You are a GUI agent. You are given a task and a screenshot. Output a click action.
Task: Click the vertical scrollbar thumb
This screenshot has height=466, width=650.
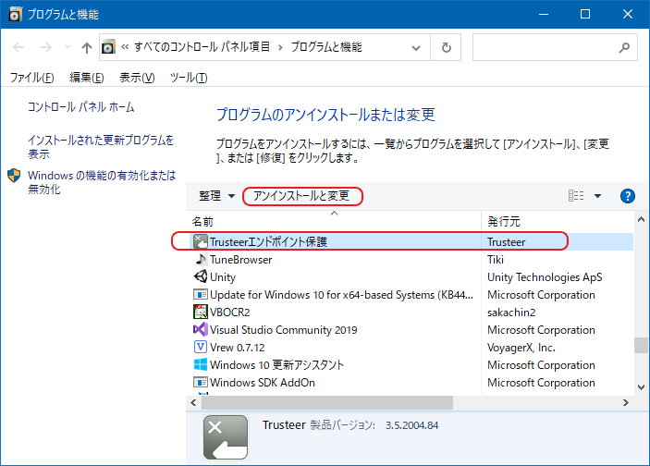click(x=641, y=345)
